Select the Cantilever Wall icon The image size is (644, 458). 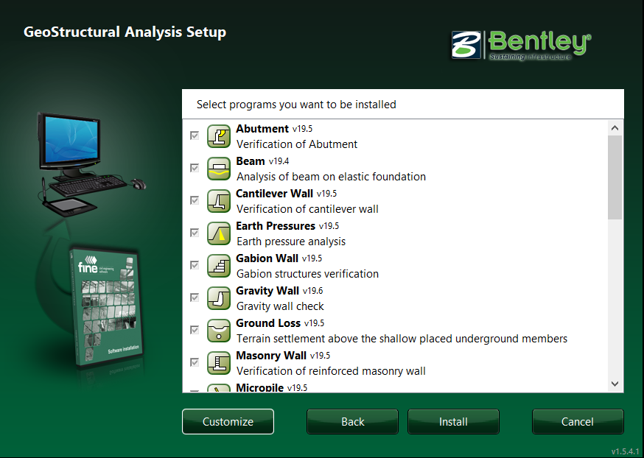(x=219, y=201)
